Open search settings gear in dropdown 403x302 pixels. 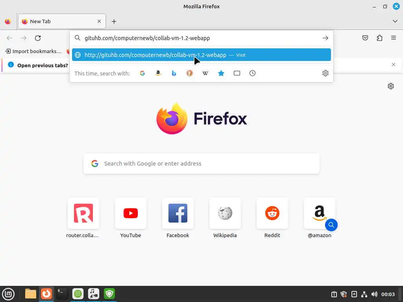[x=325, y=73]
